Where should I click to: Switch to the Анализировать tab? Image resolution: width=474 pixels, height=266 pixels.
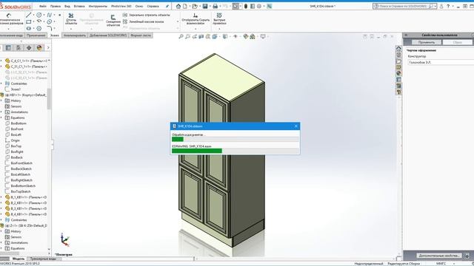point(74,35)
